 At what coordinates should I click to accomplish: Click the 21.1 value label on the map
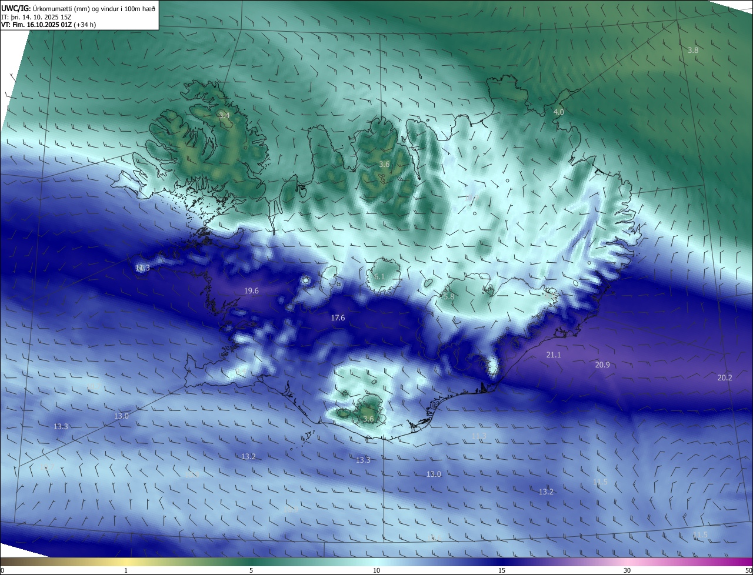click(554, 355)
